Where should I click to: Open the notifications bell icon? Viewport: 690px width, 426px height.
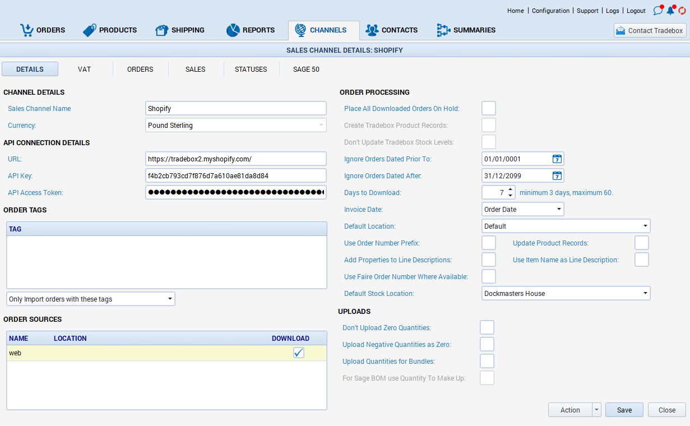point(670,11)
